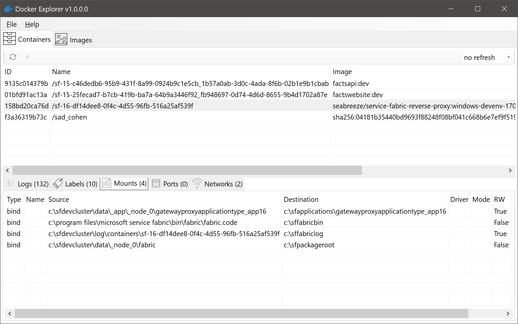Click the containers horizontal scrollbar thumb
This screenshot has width=518, height=324.
click(187, 170)
